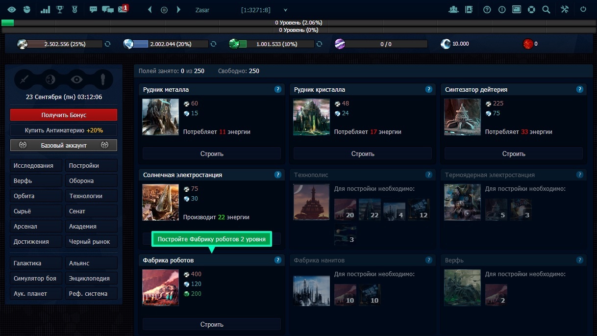Open help for Рудник металла
The width and height of the screenshot is (597, 336).
click(278, 89)
